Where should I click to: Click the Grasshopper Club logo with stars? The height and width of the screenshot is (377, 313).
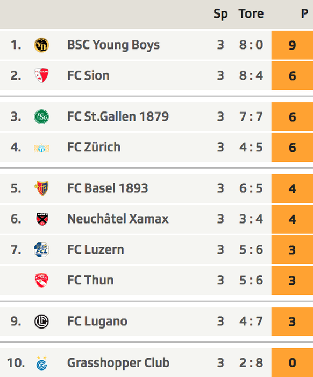point(42,363)
